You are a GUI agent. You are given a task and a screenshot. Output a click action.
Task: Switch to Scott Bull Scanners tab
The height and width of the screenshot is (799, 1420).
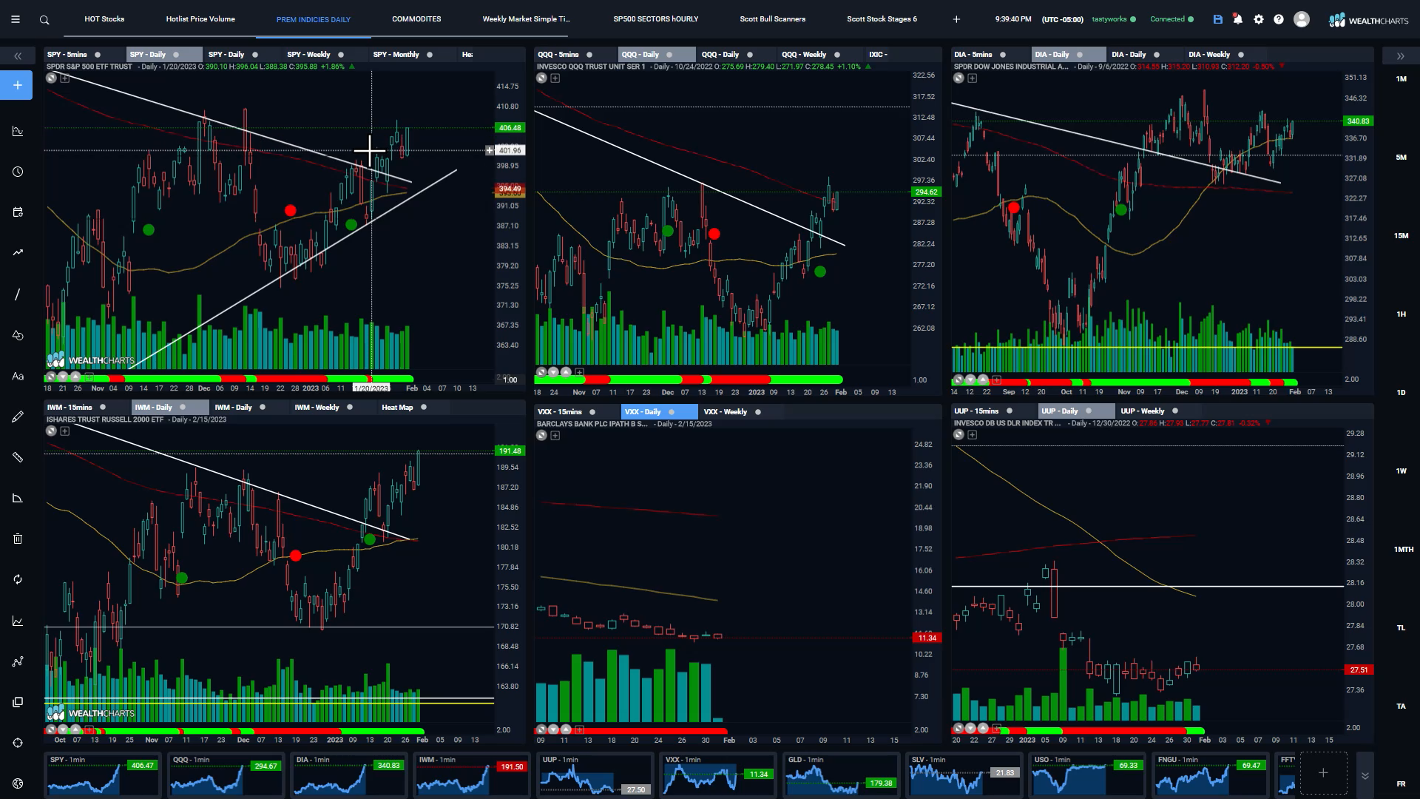(773, 19)
